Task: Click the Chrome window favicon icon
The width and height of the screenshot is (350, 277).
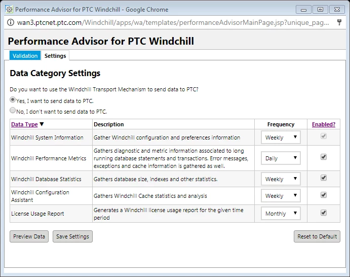Action: coord(9,10)
